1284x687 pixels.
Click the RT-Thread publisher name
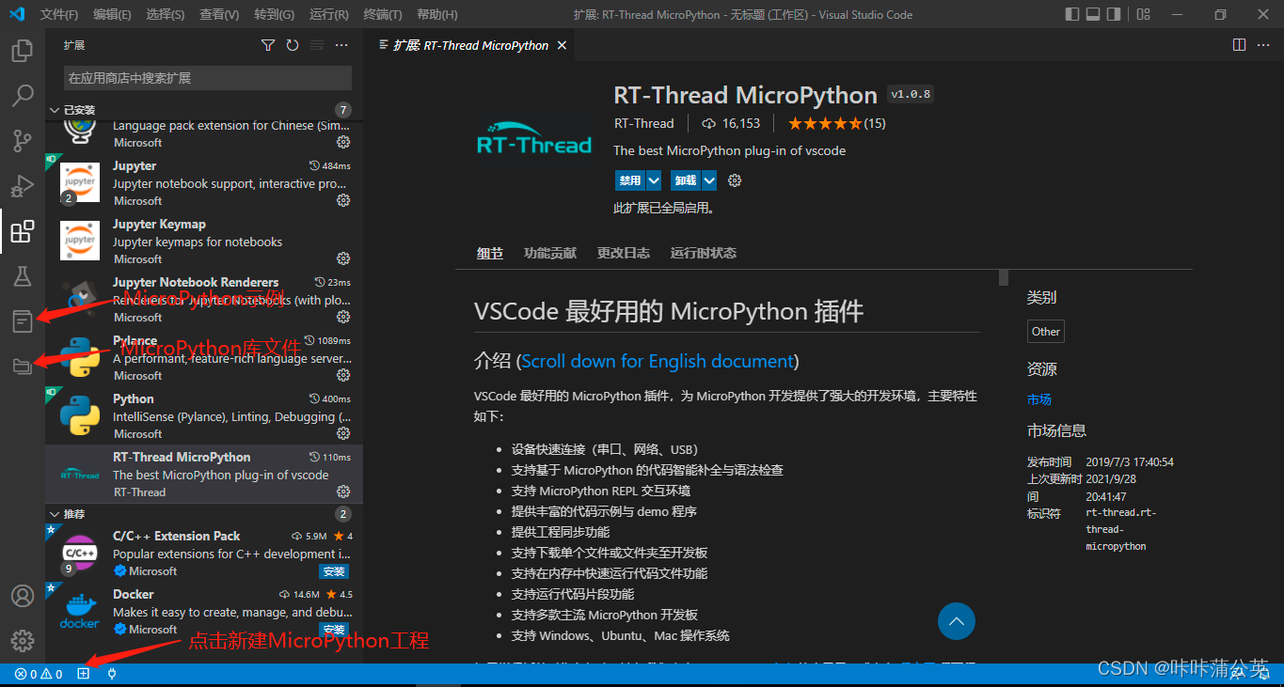pos(644,123)
